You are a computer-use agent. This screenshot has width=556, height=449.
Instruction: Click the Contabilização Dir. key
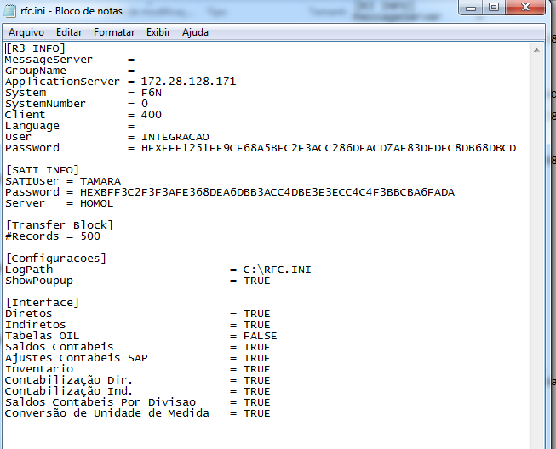coord(69,380)
